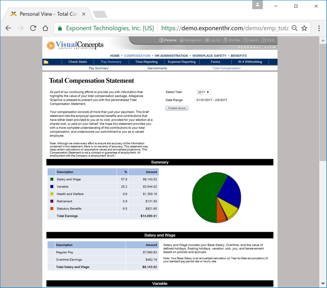This screenshot has height=288, width=327.
Task: Select the Pay Summary tab in navy bar
Action: (x=111, y=62)
